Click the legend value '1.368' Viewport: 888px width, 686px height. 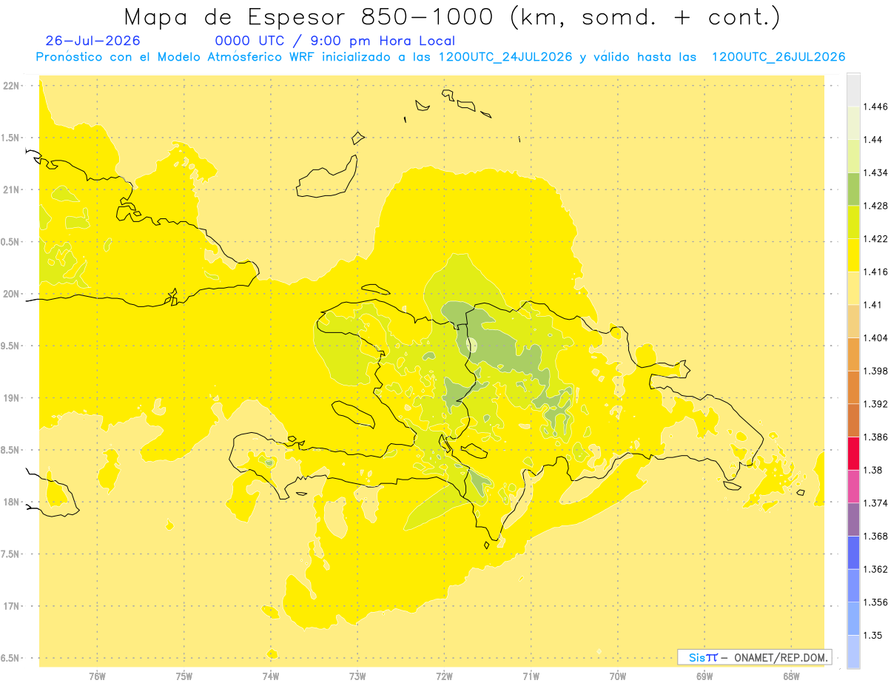875,536
